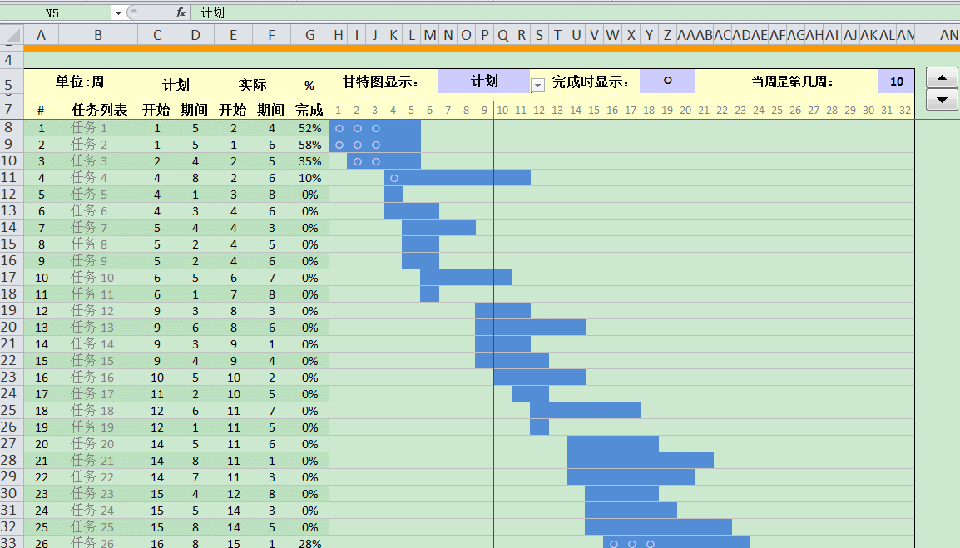
Task: Click week 20 header in the timeline
Action: (685, 111)
